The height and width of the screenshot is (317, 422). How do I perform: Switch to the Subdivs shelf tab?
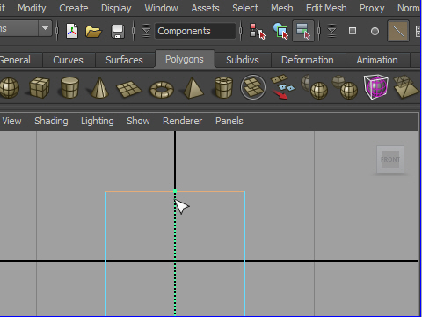click(x=243, y=60)
